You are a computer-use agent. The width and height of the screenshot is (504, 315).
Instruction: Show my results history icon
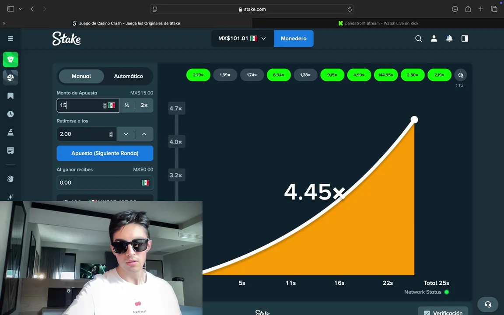click(x=461, y=75)
